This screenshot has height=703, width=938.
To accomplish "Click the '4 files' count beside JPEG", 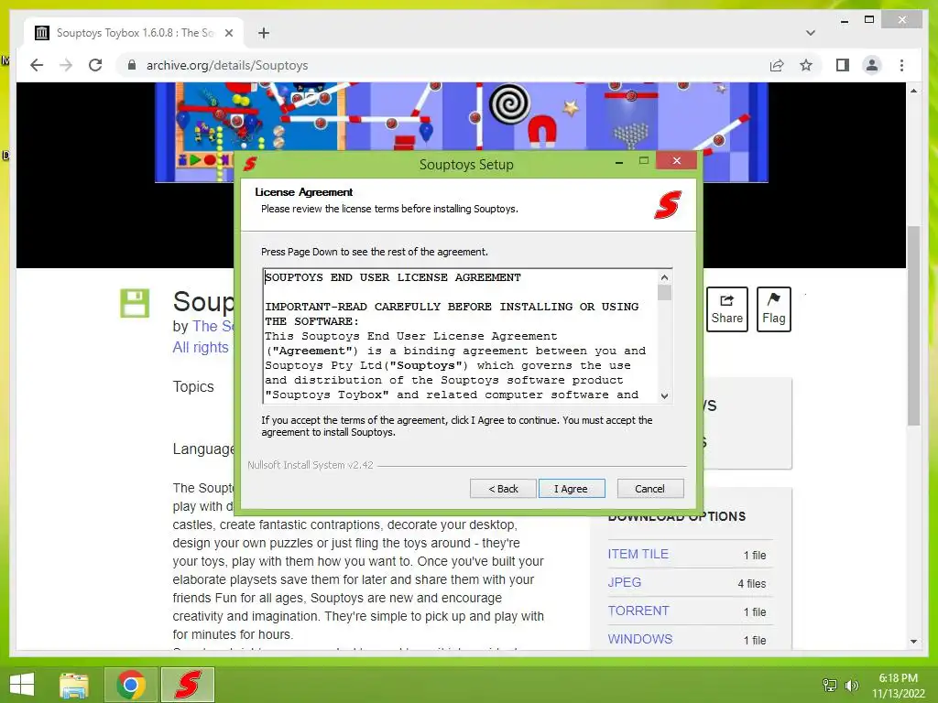I will click(752, 583).
